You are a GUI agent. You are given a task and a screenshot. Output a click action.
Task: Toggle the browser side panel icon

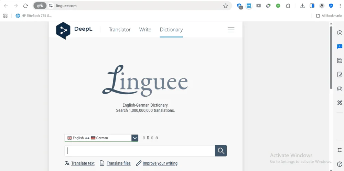(x=312, y=6)
